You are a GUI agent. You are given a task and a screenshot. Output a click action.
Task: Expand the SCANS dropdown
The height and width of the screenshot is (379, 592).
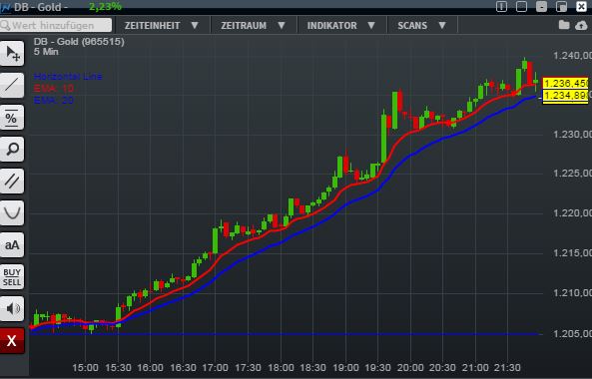coord(422,25)
